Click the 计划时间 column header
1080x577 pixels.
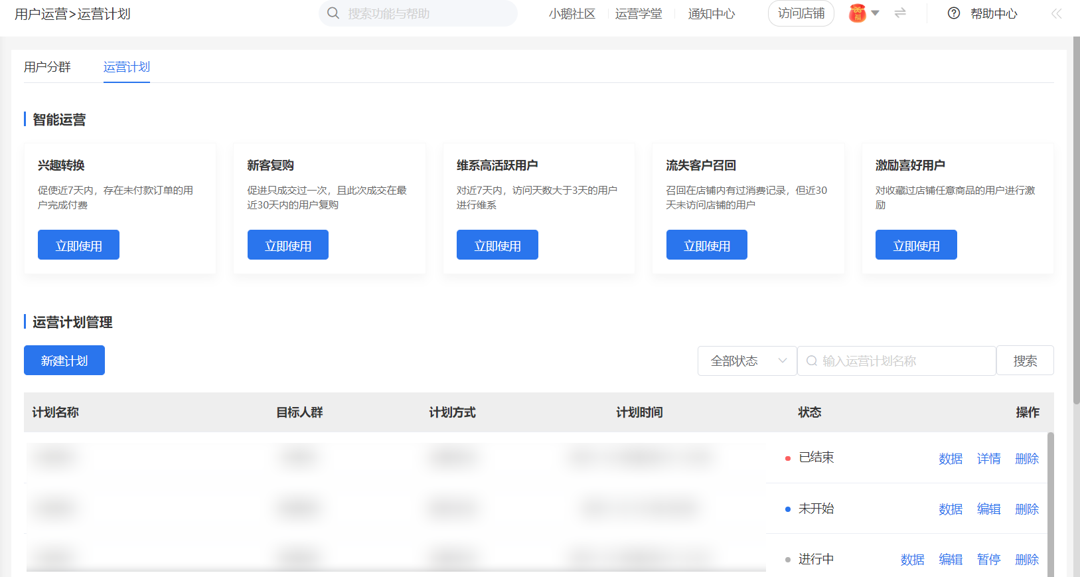coord(640,412)
